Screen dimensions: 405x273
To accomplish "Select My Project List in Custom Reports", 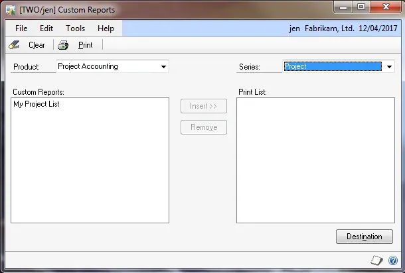I will (x=37, y=104).
